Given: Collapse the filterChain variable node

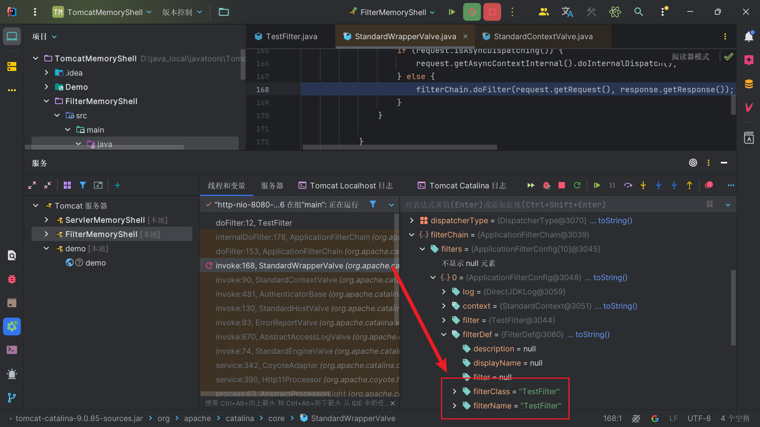Looking at the screenshot, I should pos(412,235).
